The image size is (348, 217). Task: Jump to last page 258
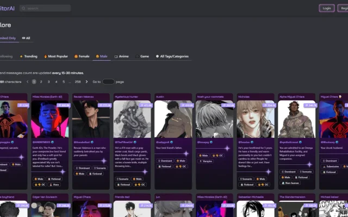(78, 82)
